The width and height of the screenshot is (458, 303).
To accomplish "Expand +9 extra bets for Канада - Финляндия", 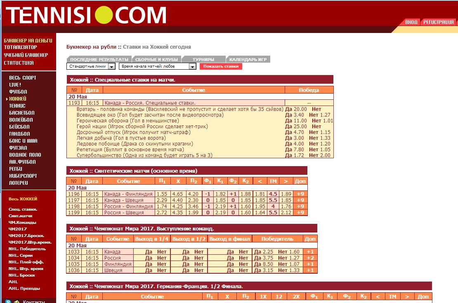I will coord(300,194).
